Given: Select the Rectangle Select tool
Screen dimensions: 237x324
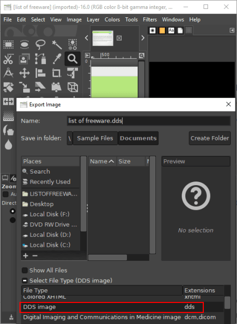Looking at the screenshot, I should (8, 44).
